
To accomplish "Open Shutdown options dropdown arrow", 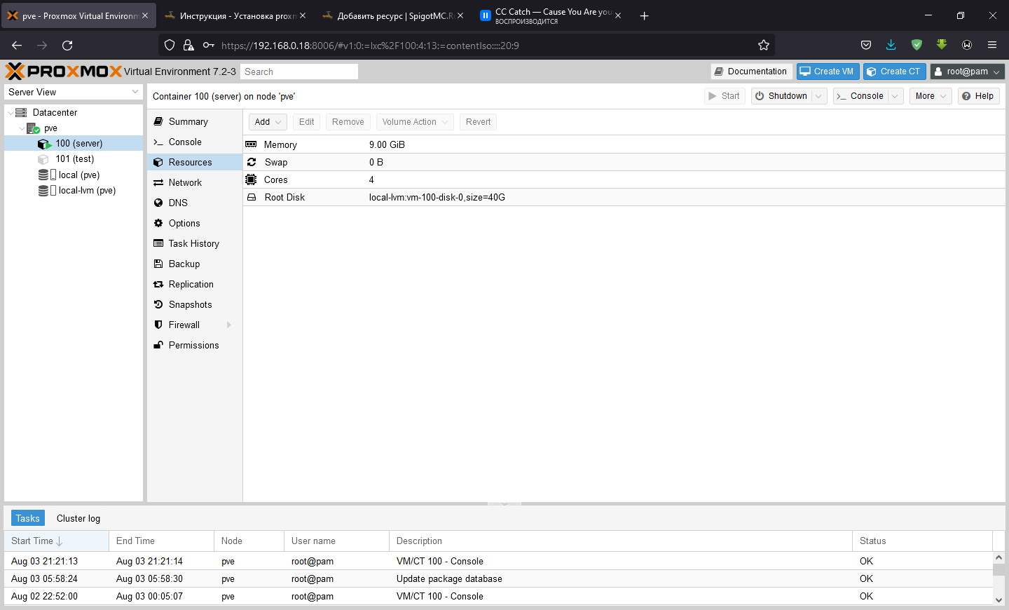I will point(818,96).
